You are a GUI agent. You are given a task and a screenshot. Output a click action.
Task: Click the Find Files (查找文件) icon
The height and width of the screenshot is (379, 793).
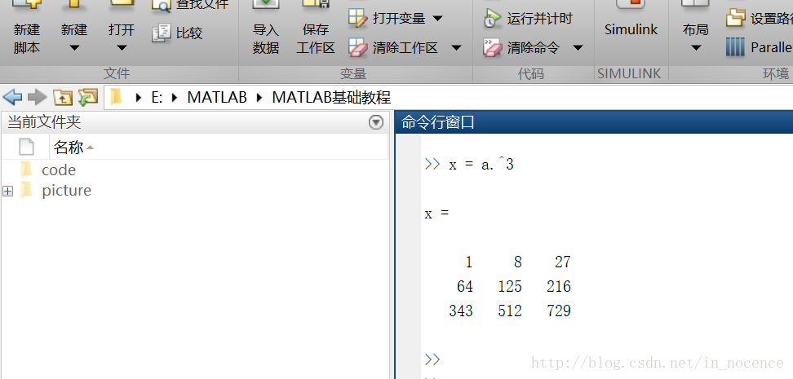coord(162,5)
